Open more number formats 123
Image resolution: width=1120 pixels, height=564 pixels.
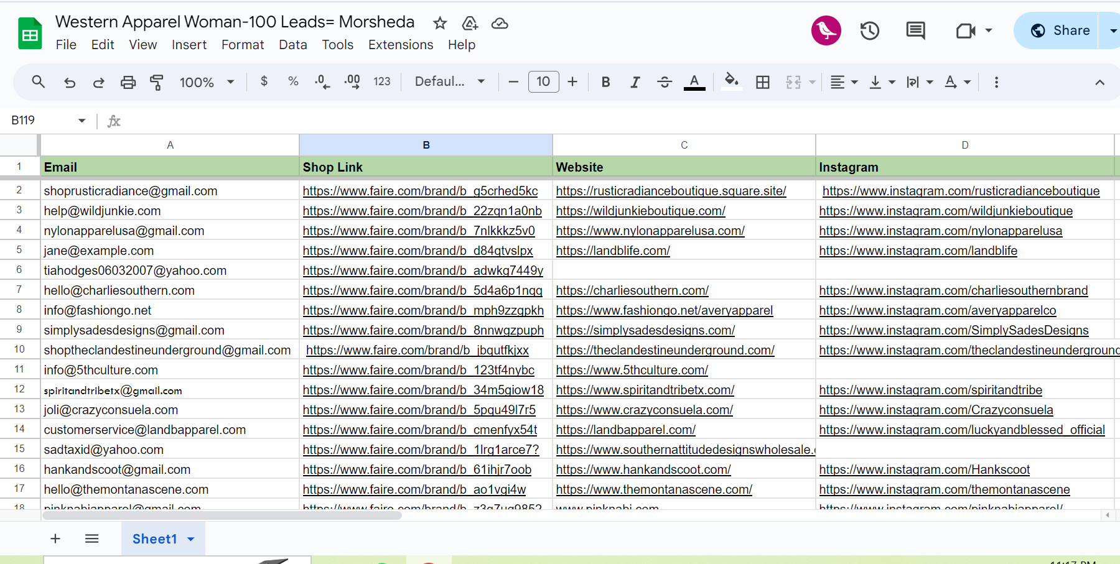coord(381,81)
